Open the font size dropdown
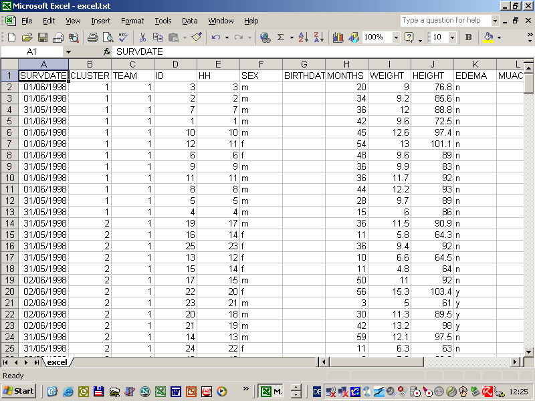 [x=452, y=37]
